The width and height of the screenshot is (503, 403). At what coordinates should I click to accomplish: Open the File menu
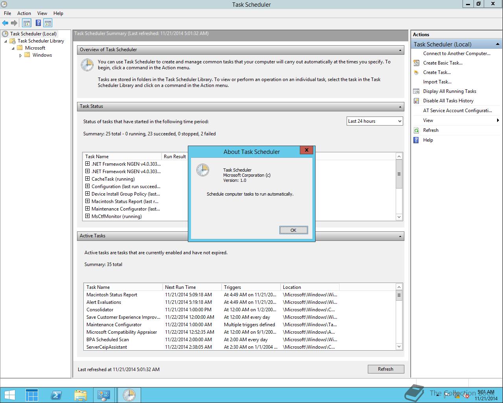tap(7, 13)
